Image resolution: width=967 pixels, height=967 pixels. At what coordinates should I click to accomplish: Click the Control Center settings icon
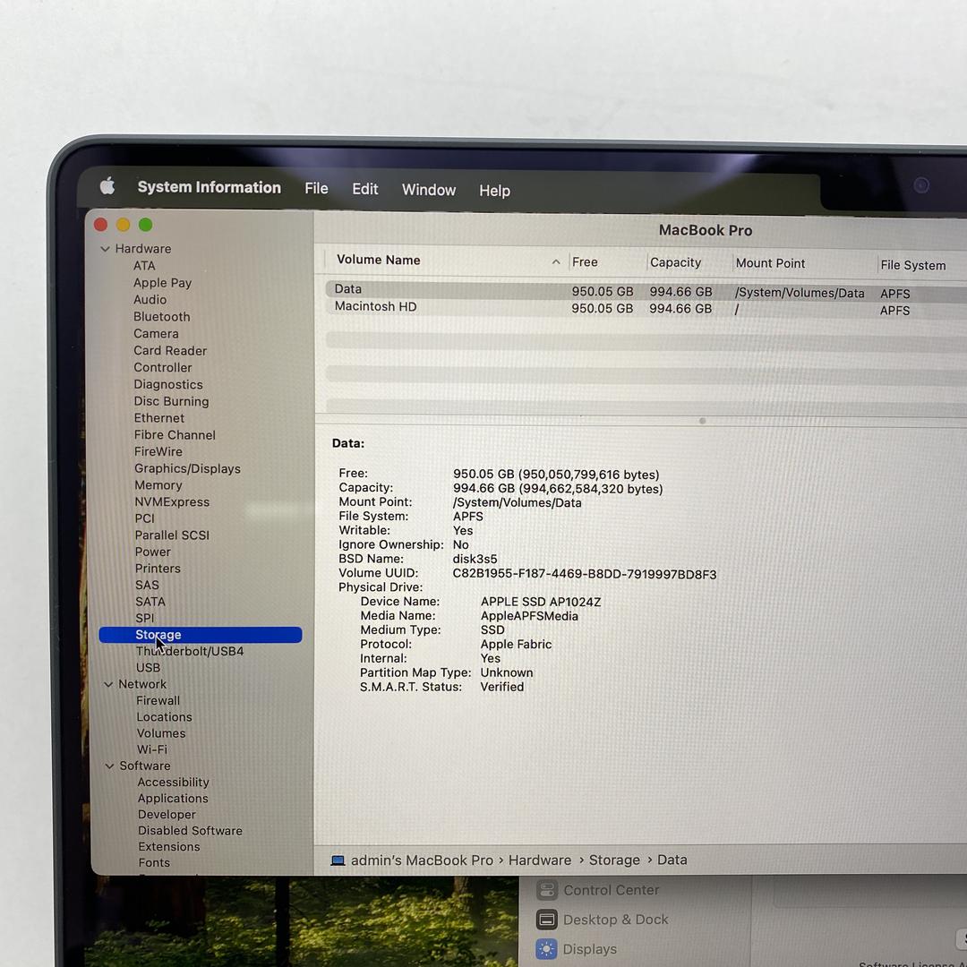pyautogui.click(x=546, y=890)
